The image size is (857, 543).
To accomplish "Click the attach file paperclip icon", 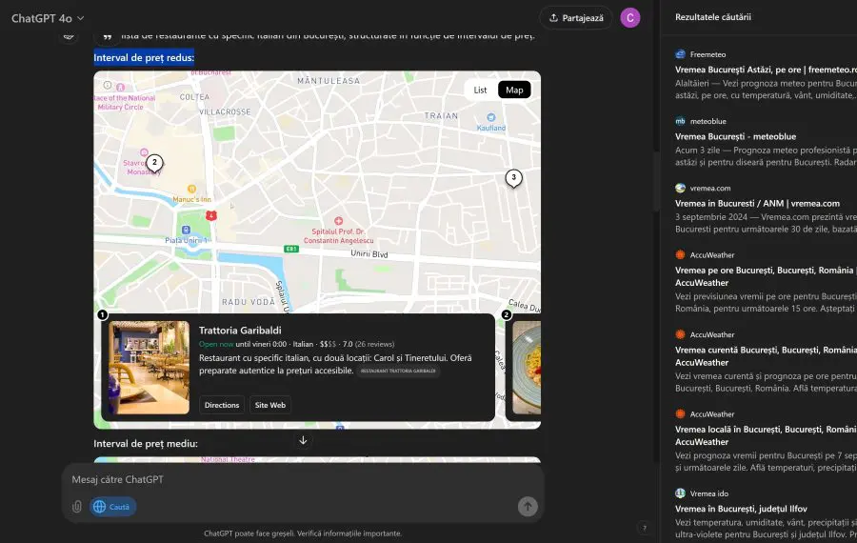I will [x=77, y=507].
